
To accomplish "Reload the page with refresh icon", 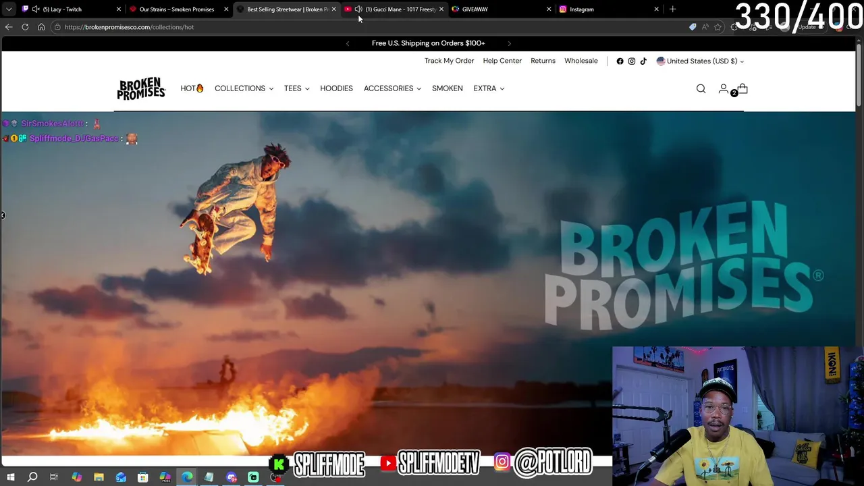I will [x=25, y=27].
